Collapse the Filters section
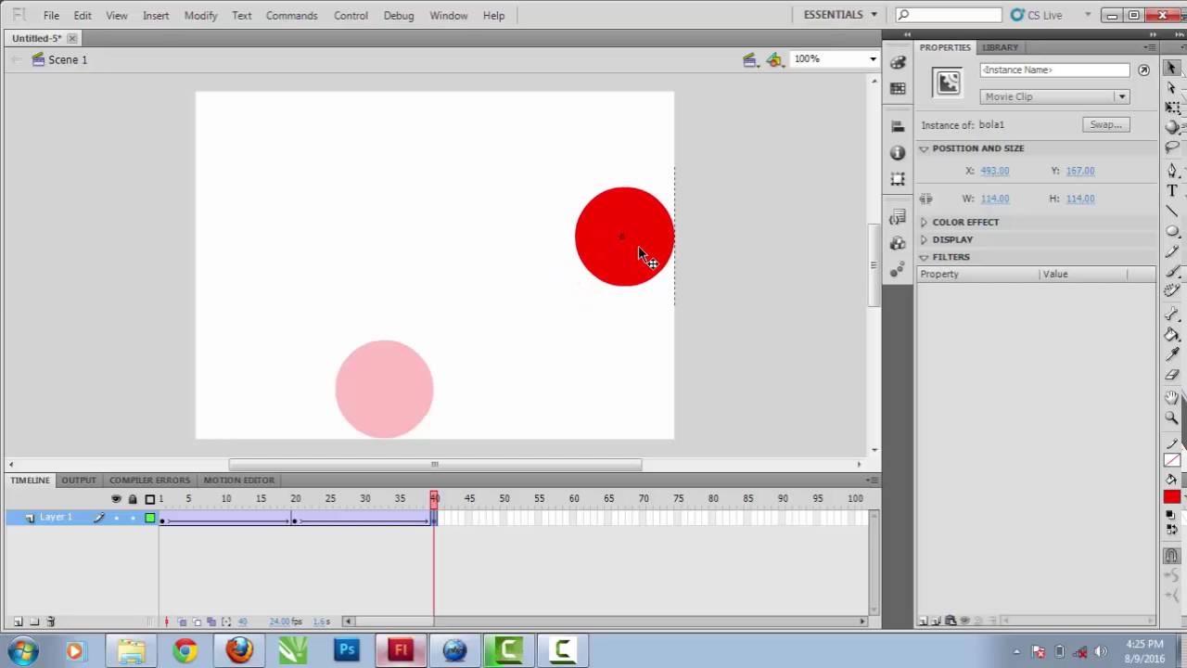Viewport: 1187px width, 668px height. pos(924,257)
